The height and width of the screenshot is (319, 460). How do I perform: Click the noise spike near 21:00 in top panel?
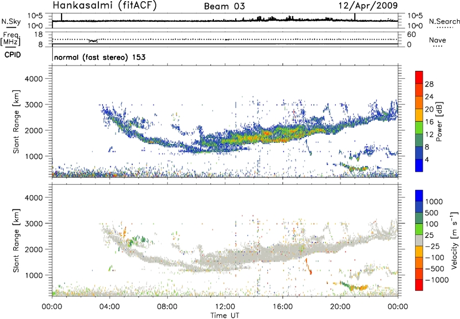tap(355, 17)
